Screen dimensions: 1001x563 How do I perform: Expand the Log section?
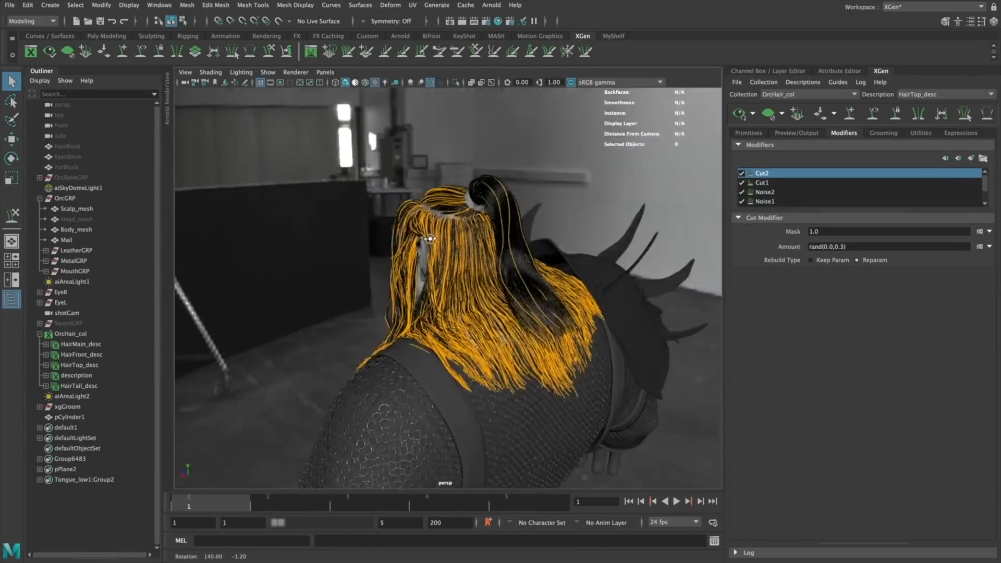(736, 553)
